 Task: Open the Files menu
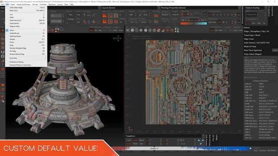pyautogui.click(x=2, y=4)
